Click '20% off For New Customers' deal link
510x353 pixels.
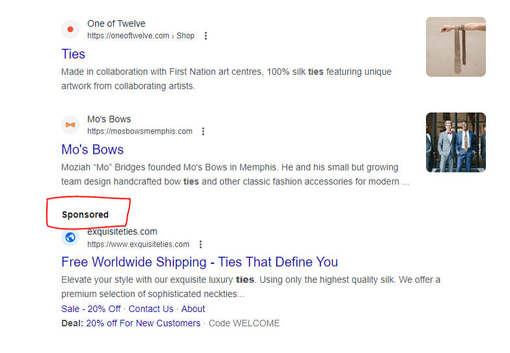pos(143,323)
